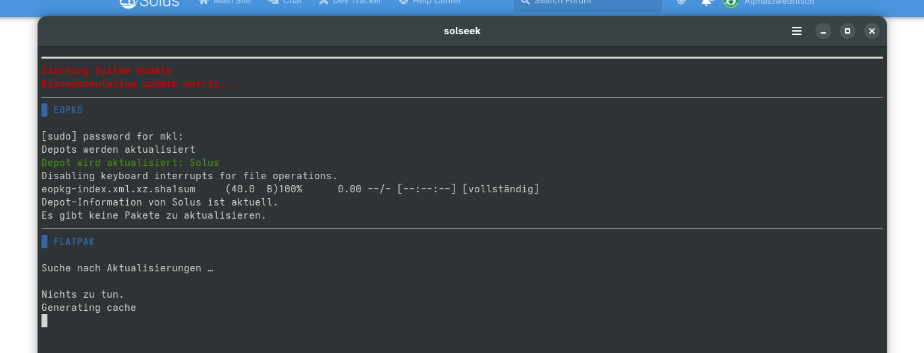Click the EOPKG section heading
The image size is (924, 353).
pos(68,110)
